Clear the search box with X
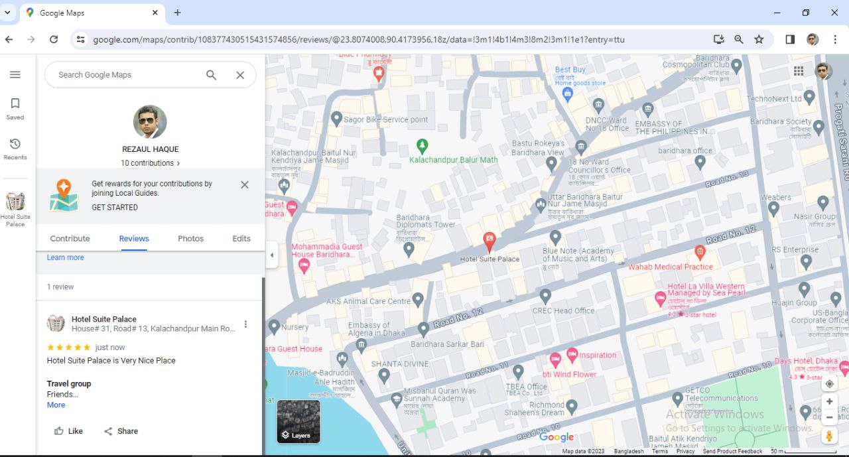The height and width of the screenshot is (457, 849). point(240,75)
